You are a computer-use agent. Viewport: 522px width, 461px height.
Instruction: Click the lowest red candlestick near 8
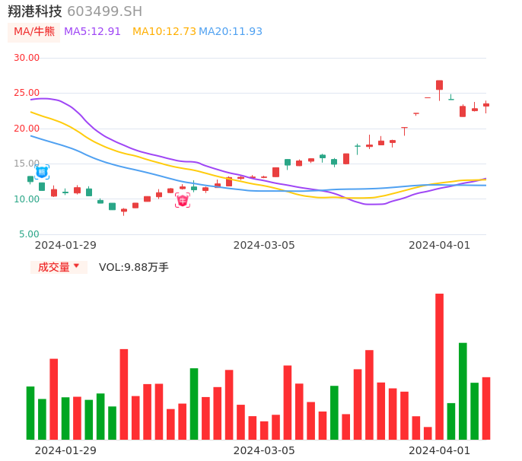pos(124,211)
